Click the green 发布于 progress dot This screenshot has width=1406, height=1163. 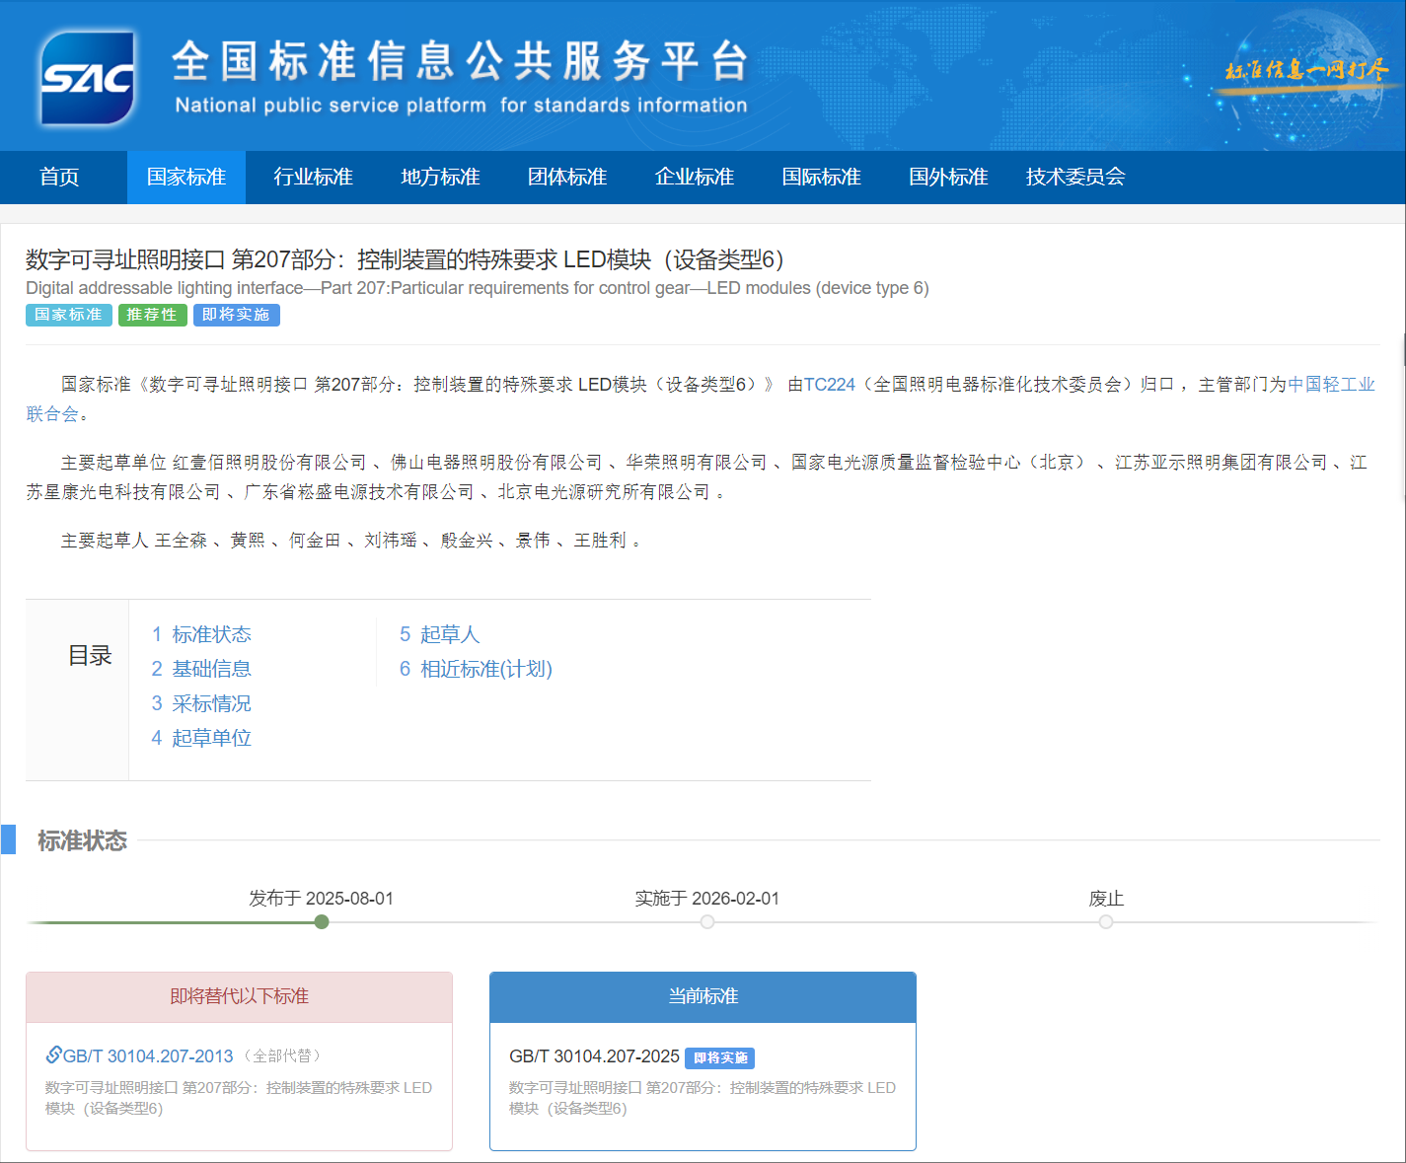pos(321,922)
